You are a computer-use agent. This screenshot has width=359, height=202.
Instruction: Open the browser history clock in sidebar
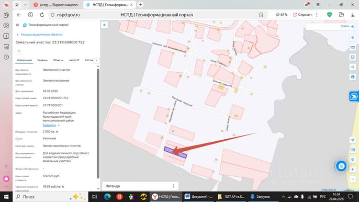point(6,57)
